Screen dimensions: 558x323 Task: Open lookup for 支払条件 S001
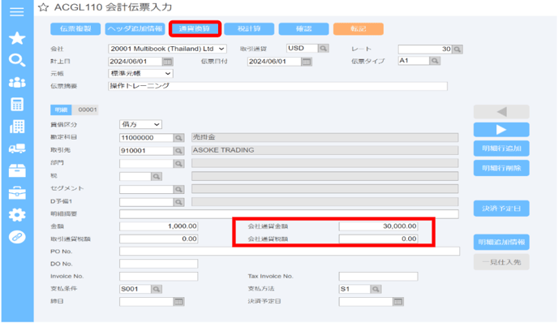click(157, 289)
